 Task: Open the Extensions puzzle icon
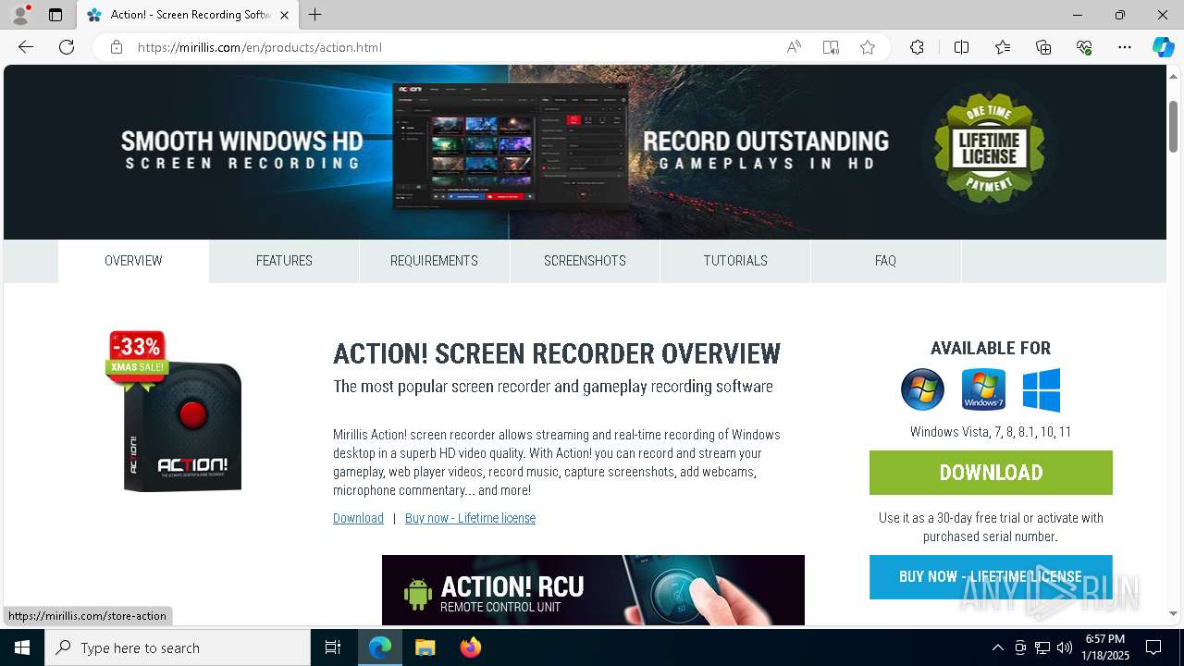tap(917, 47)
